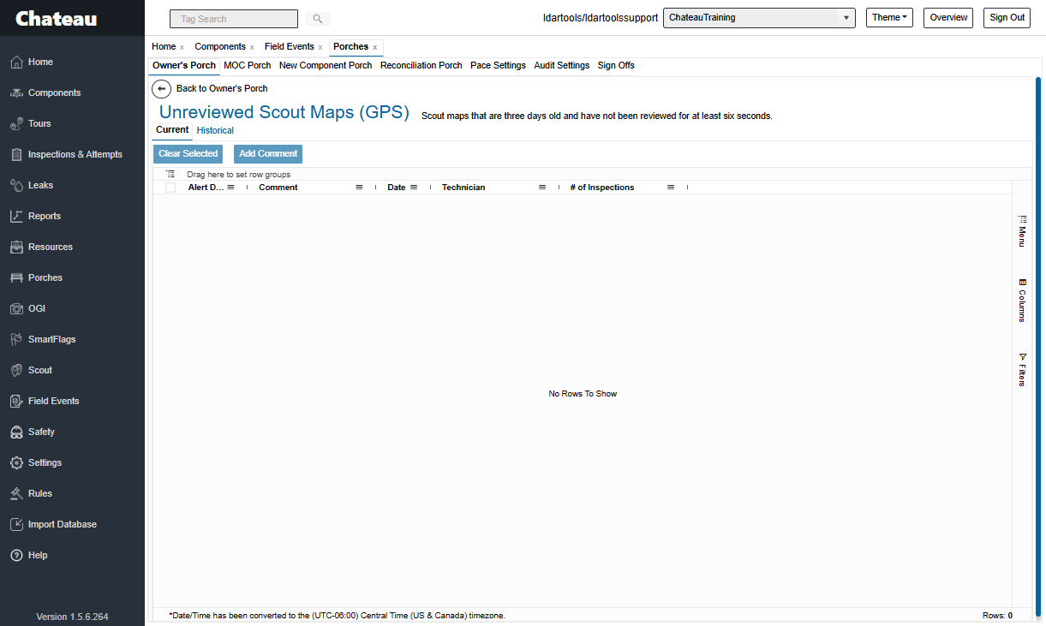This screenshot has height=626, width=1046.
Task: Click the Home house icon in sidebar
Action: click(16, 62)
